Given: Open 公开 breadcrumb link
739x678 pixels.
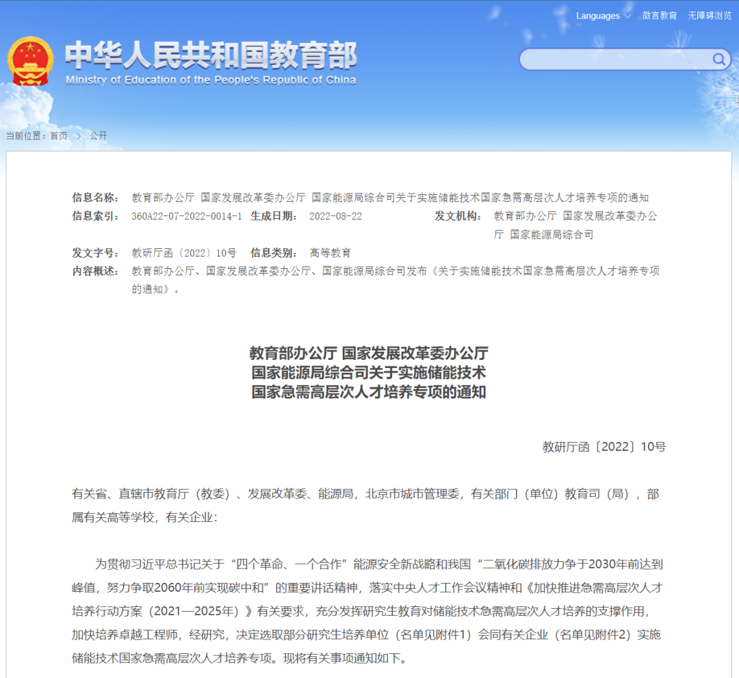Looking at the screenshot, I should [x=99, y=135].
